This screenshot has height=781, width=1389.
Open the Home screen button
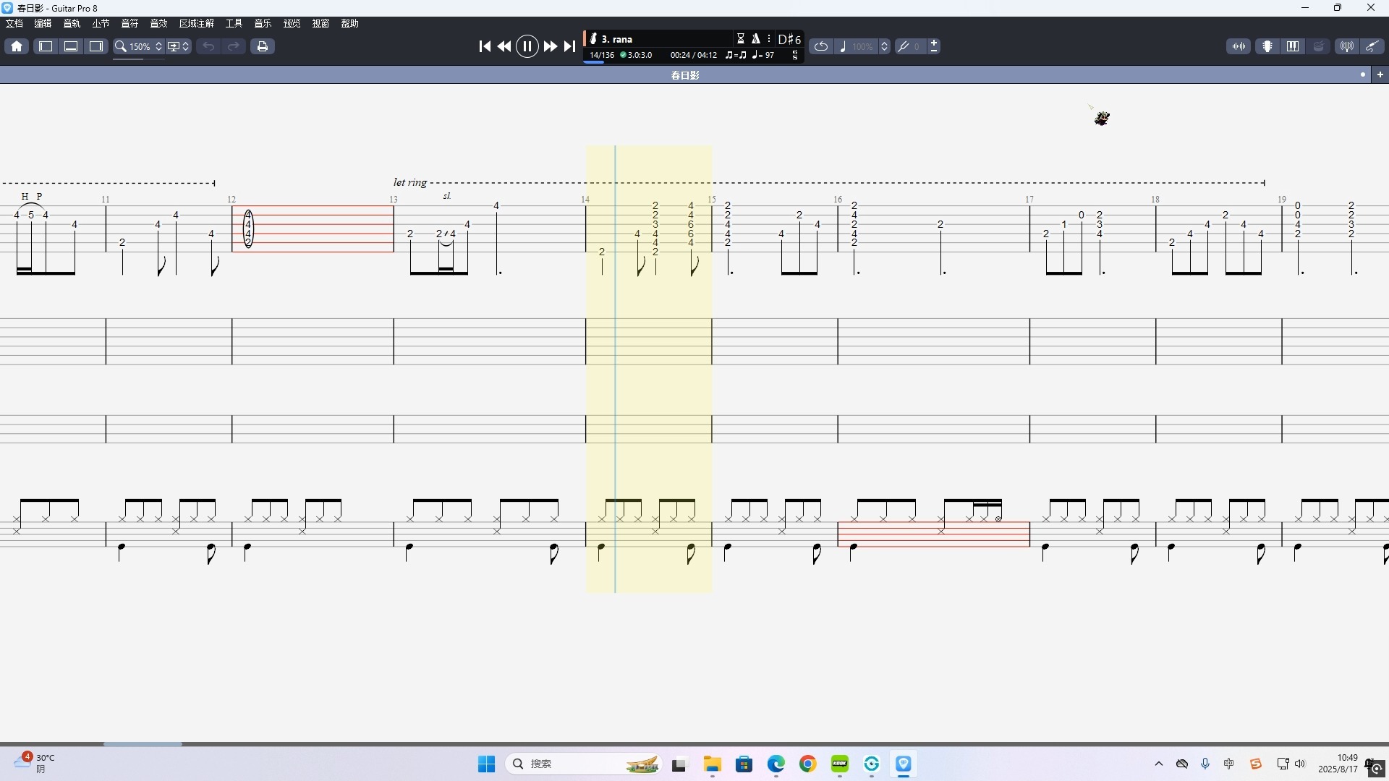(x=17, y=46)
